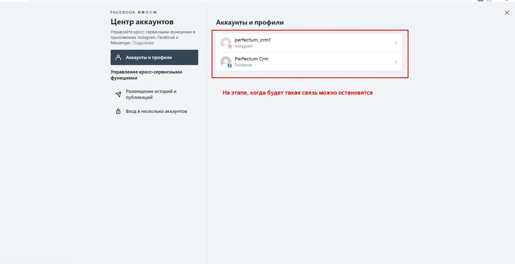Click the Perfectum Crm Facebook avatar
The height and width of the screenshot is (264, 515).
[226, 62]
